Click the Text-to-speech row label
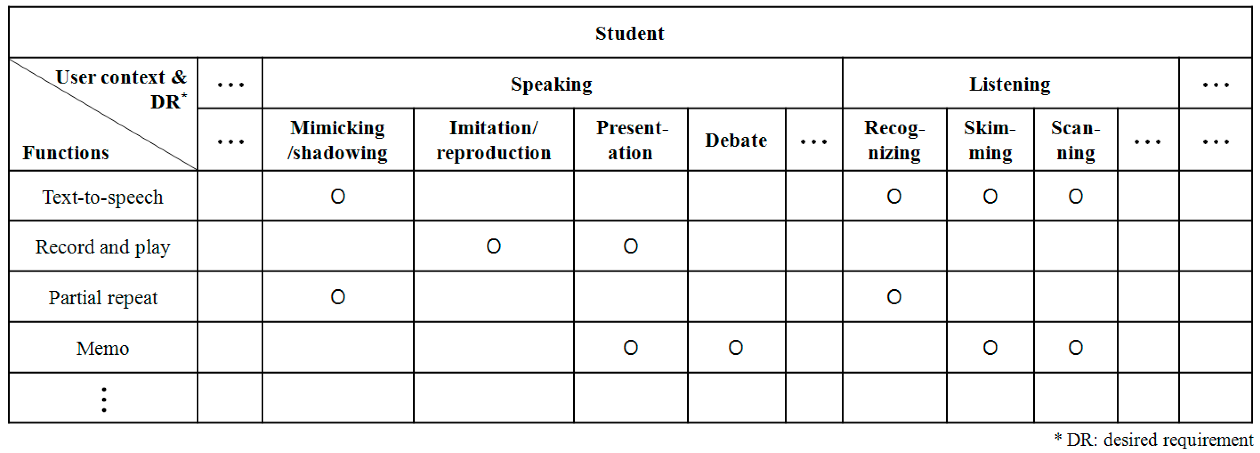The image size is (1260, 453). [103, 197]
